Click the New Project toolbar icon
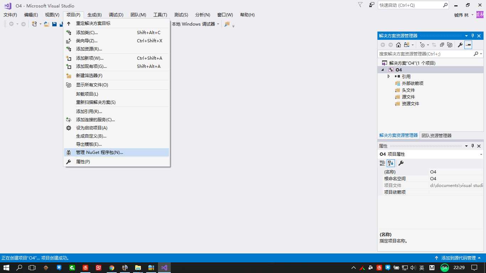The width and height of the screenshot is (486, 273). [x=35, y=24]
